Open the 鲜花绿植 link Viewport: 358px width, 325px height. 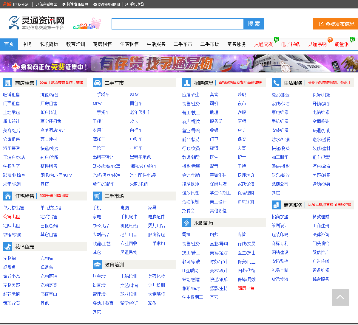pos(12,294)
